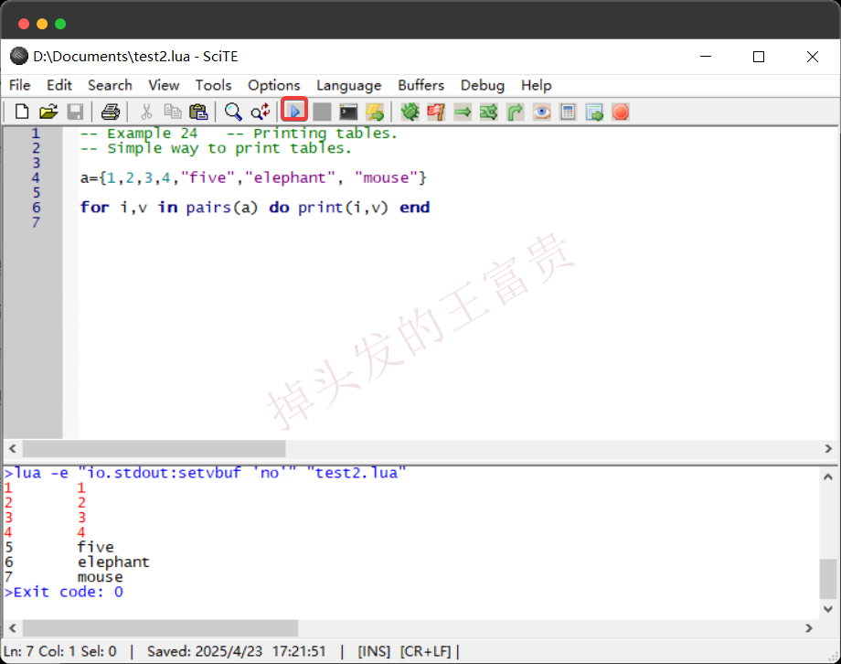Click line number 4 in the margin
The width and height of the screenshot is (841, 664).
pos(36,177)
